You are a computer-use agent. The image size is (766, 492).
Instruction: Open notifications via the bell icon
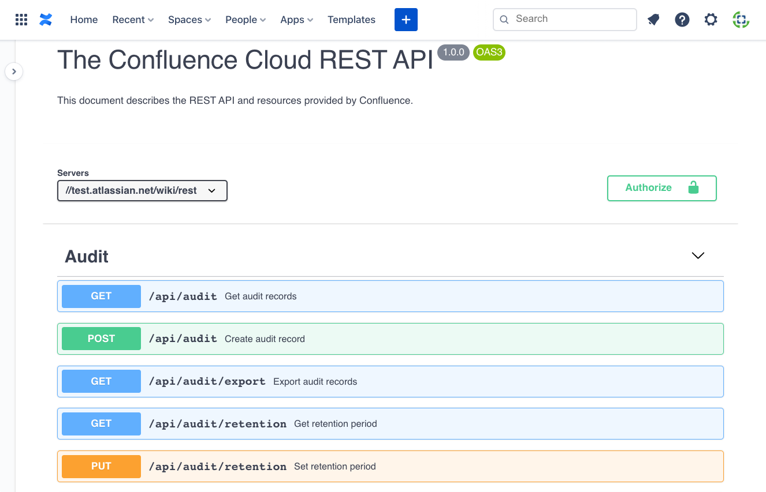[653, 19]
